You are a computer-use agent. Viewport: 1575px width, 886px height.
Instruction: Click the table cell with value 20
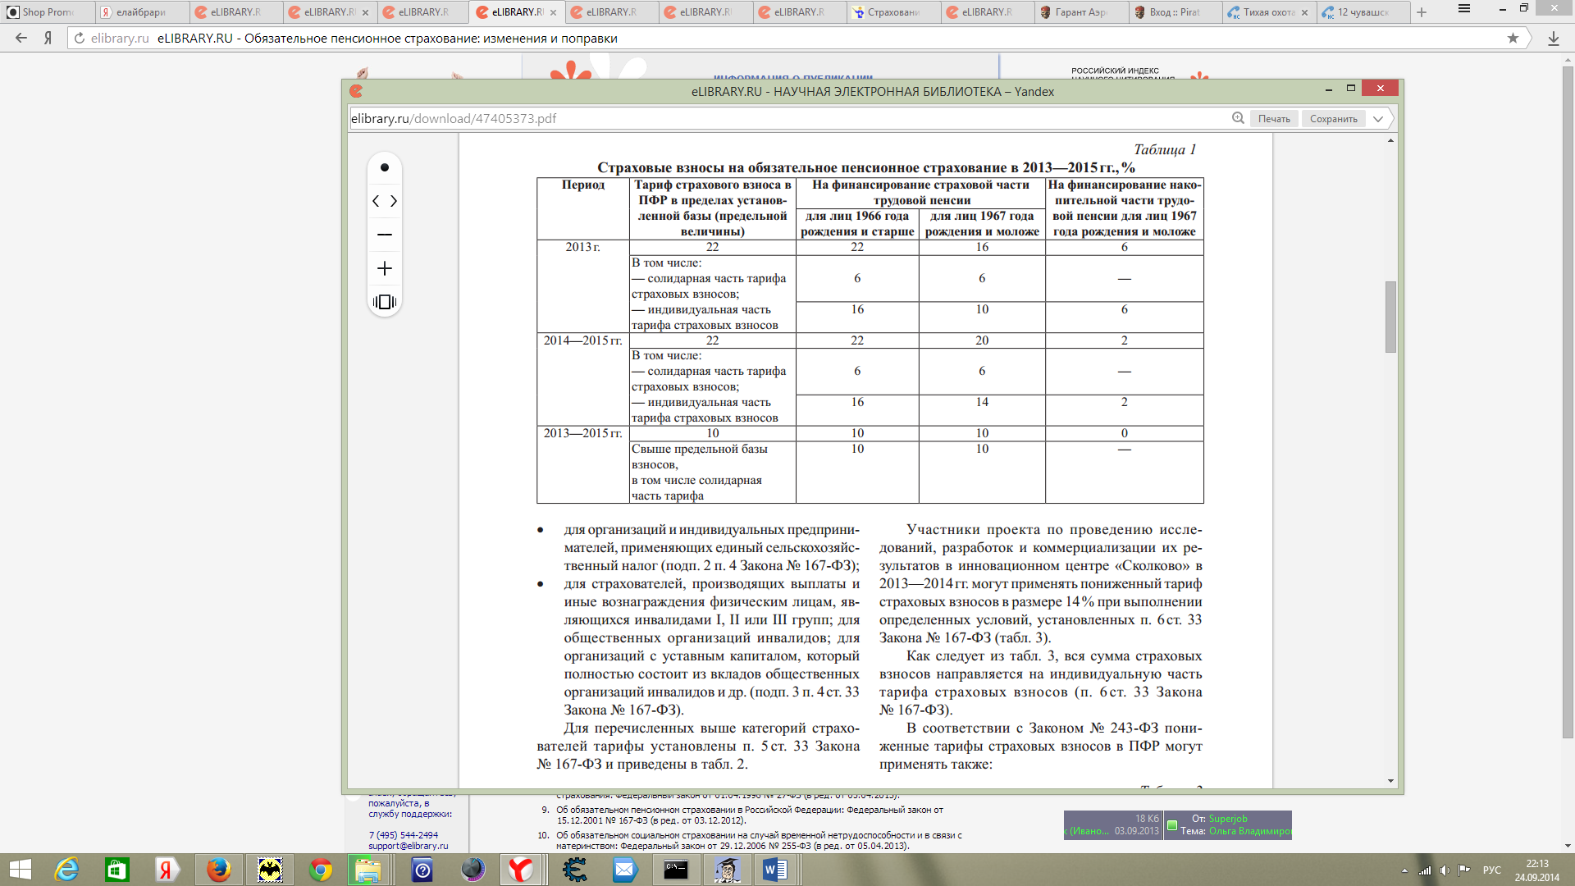point(982,340)
